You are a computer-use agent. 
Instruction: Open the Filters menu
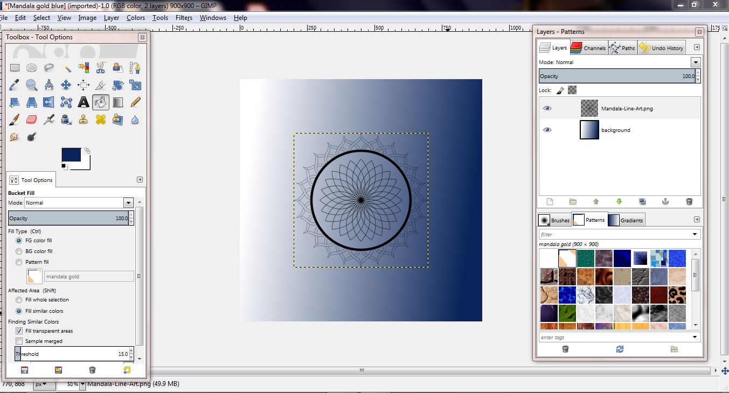tap(184, 18)
